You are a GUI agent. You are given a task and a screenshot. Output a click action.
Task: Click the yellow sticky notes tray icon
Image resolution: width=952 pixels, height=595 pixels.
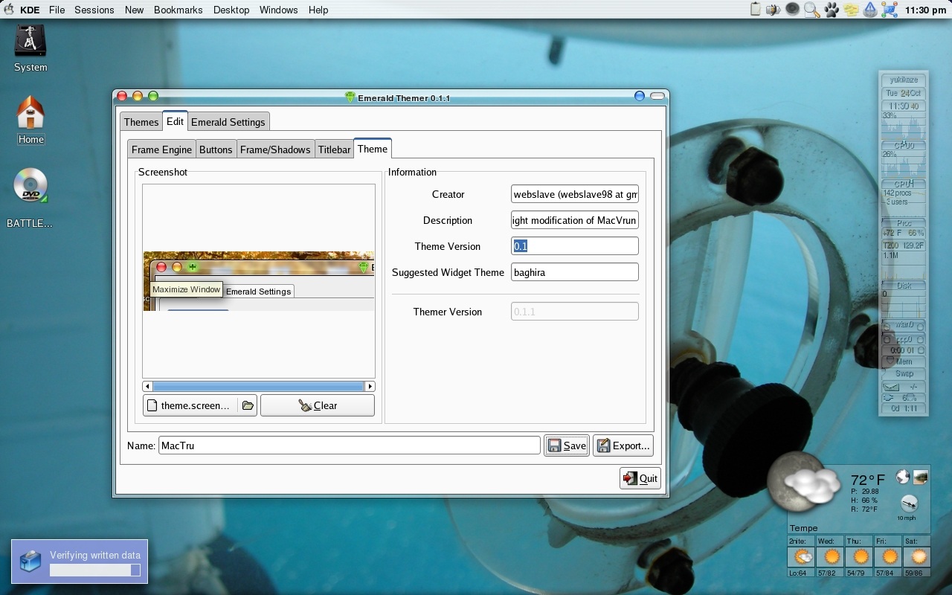(x=851, y=10)
